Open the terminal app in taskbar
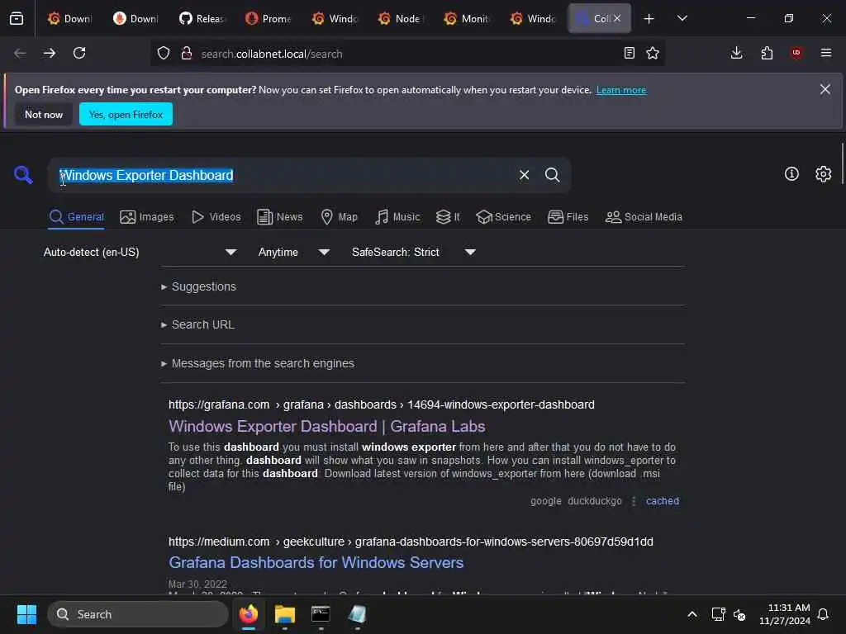846x634 pixels. [321, 614]
